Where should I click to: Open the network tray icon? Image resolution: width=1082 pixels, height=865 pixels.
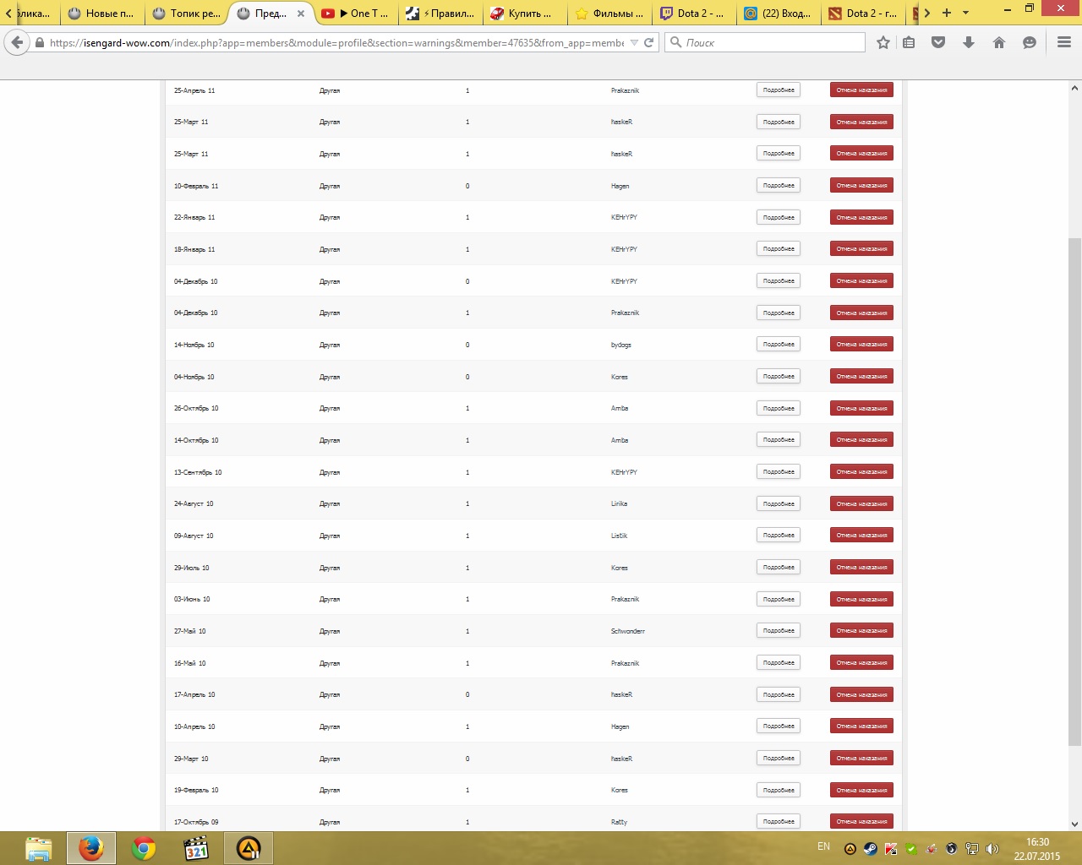[x=972, y=849]
